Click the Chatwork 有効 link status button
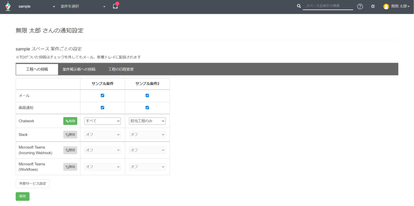The image size is (414, 206). pyautogui.click(x=70, y=121)
